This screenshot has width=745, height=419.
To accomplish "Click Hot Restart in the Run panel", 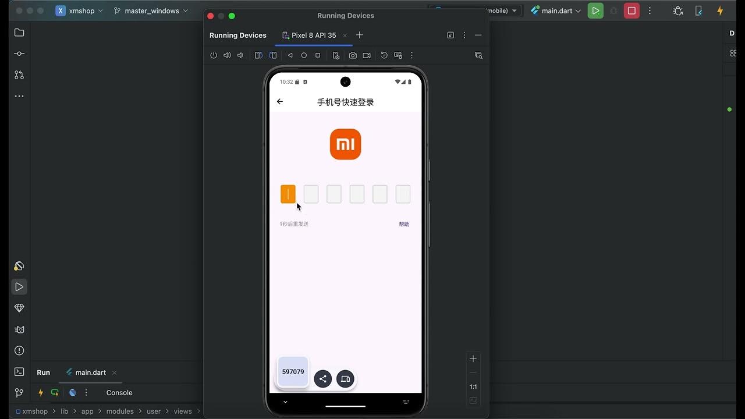I will click(x=55, y=393).
